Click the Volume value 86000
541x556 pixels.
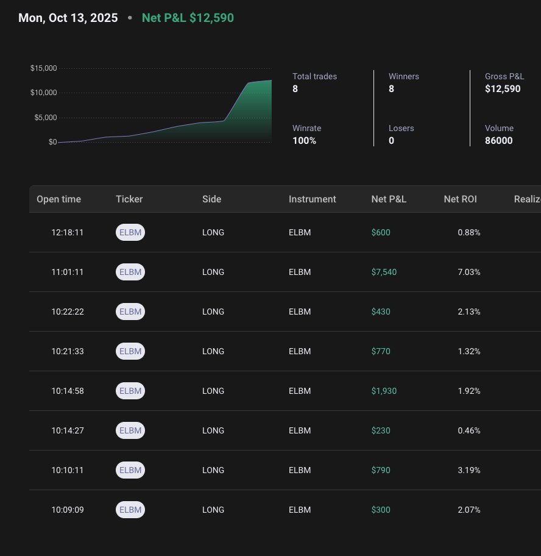click(x=499, y=141)
